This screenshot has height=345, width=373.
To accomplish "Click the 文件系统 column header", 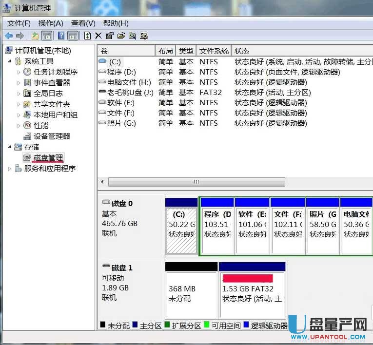I will (x=214, y=51).
